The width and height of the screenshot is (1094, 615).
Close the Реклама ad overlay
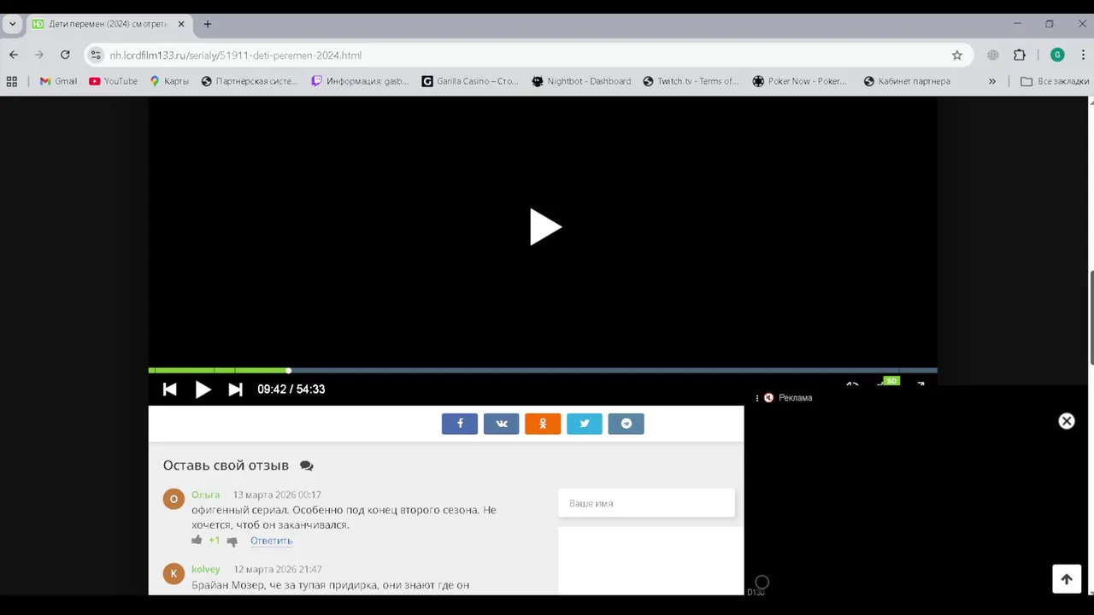(1067, 421)
